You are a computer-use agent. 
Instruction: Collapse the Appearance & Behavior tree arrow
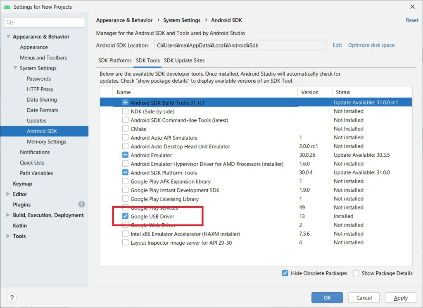pos(8,36)
